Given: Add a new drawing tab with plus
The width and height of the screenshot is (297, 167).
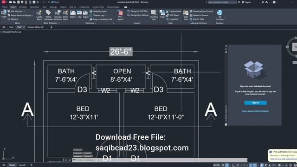Looking at the screenshot, I should 51,27.
